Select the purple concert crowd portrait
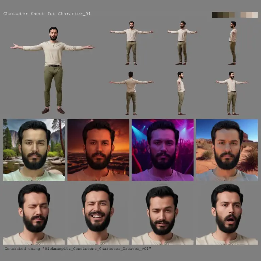Viewport: 261px width, 261px height. tap(162, 150)
